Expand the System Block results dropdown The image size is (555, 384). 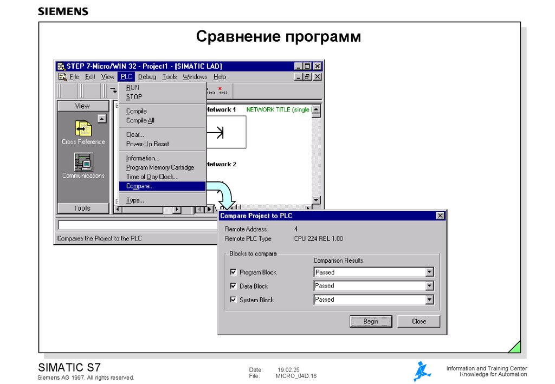[x=429, y=300]
